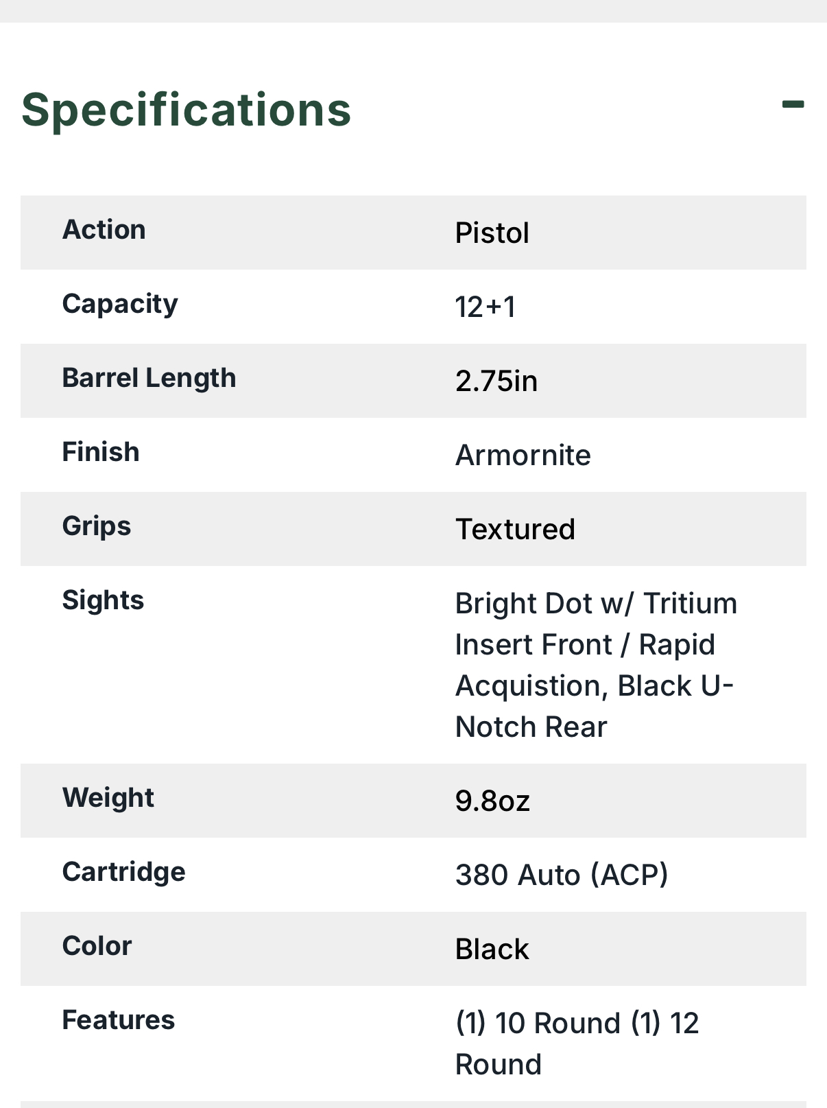Click the 380 Auto (ACP) value
Image resolution: width=827 pixels, height=1108 pixels.
pyautogui.click(x=562, y=875)
